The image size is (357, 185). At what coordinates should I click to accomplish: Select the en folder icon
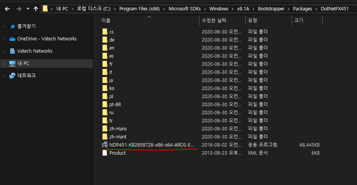pos(105,48)
